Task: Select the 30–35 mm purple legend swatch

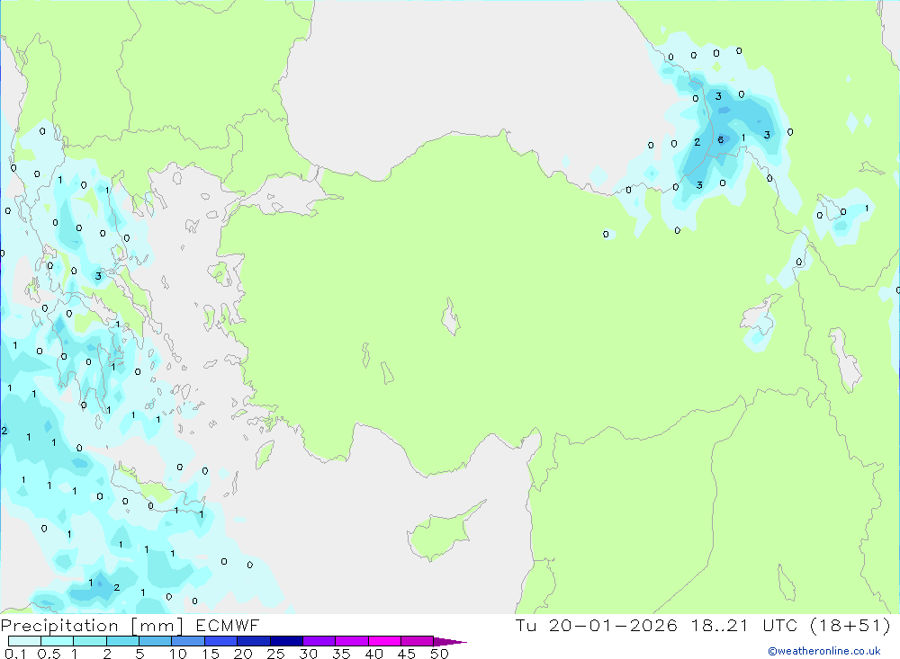Action: coord(319,641)
